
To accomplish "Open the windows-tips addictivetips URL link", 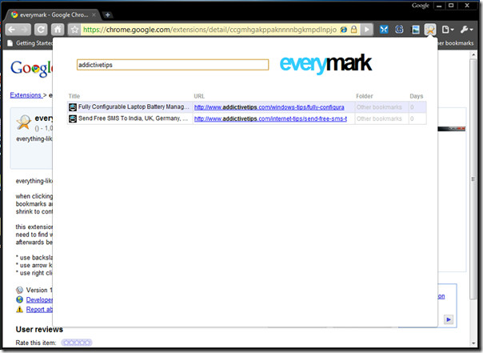I will click(269, 107).
